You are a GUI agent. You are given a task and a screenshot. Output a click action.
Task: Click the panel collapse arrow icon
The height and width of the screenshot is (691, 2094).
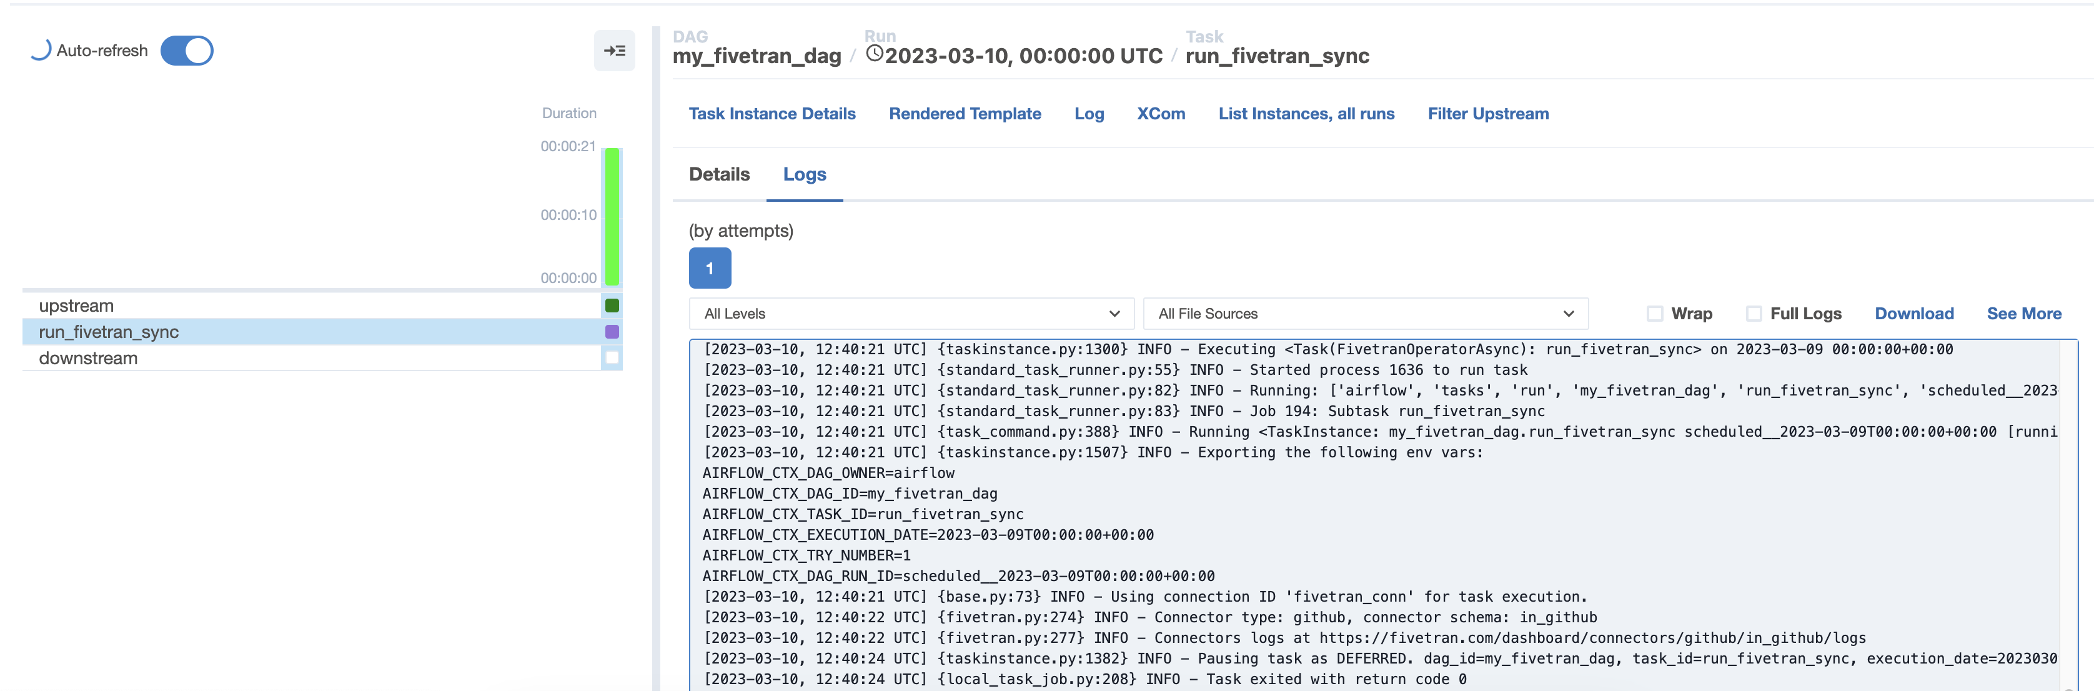point(615,51)
